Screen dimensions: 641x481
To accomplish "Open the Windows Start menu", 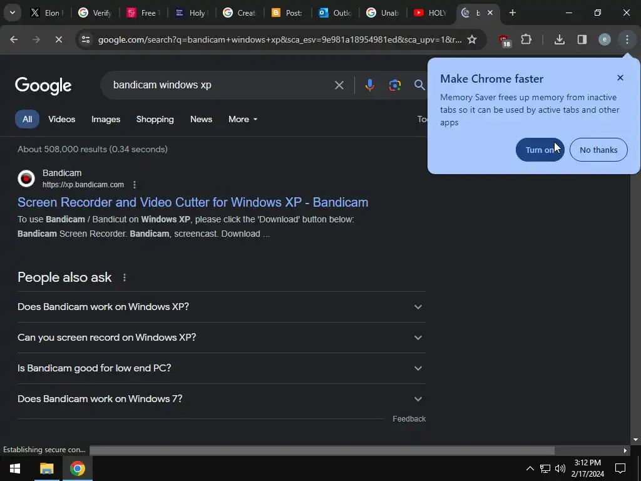I will coord(15,468).
